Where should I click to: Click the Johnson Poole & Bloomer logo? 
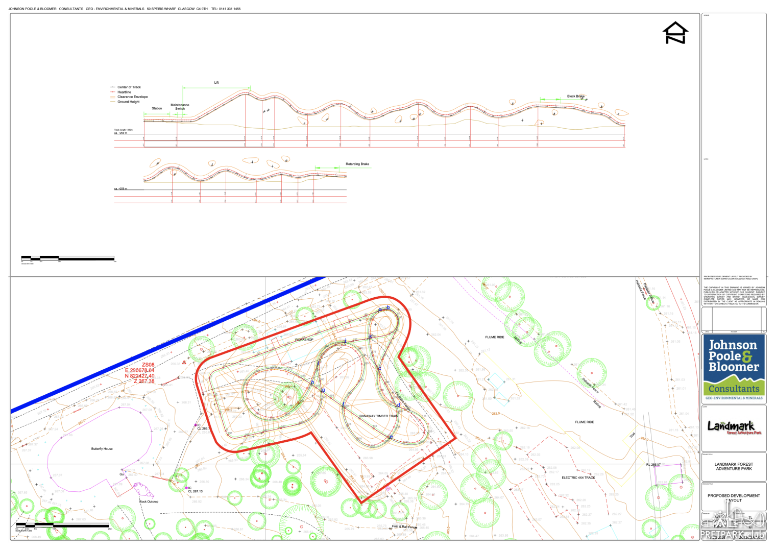tap(734, 367)
